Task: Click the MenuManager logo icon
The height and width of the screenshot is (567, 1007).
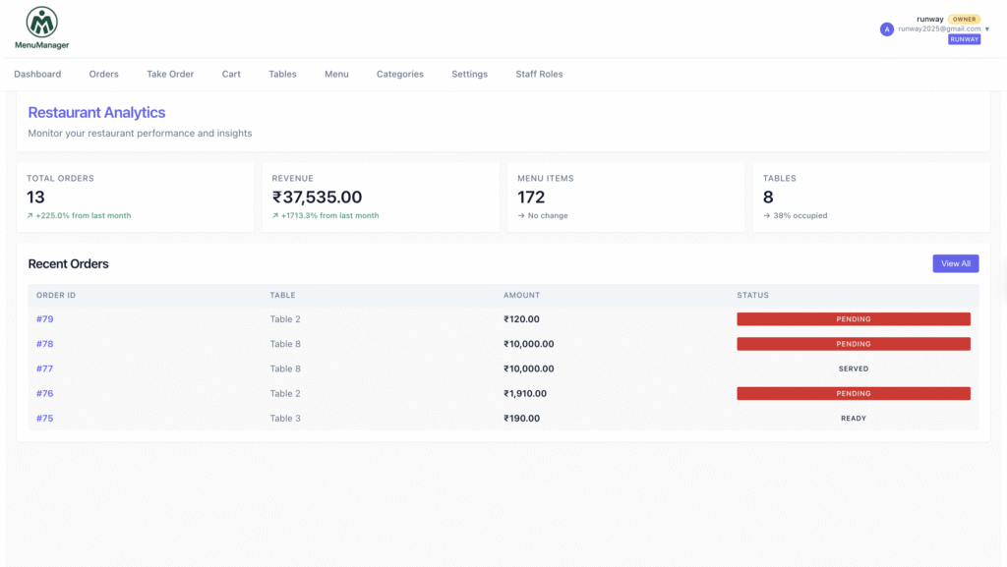Action: tap(41, 22)
